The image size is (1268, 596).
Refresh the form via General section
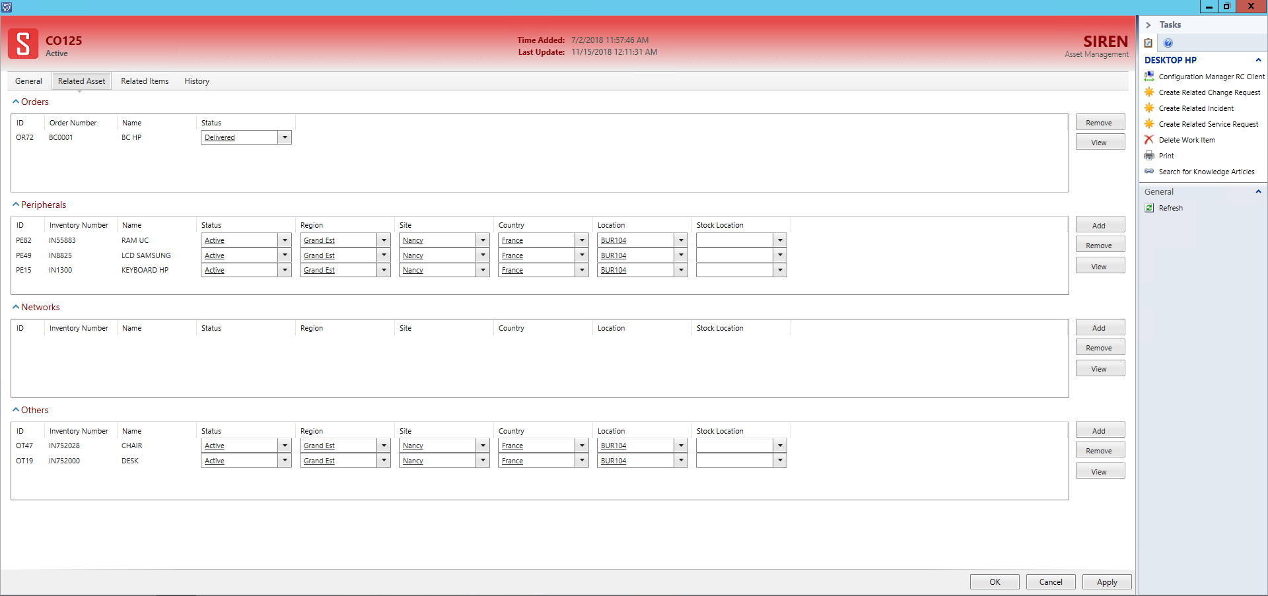click(1170, 208)
